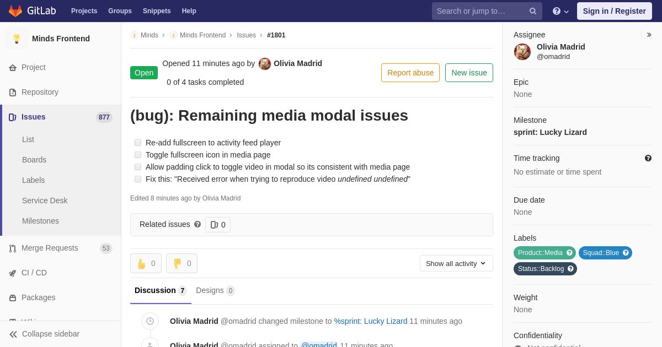Open the %sprint: Lucky Lizard milestone link
The image size is (662, 347).
click(371, 321)
